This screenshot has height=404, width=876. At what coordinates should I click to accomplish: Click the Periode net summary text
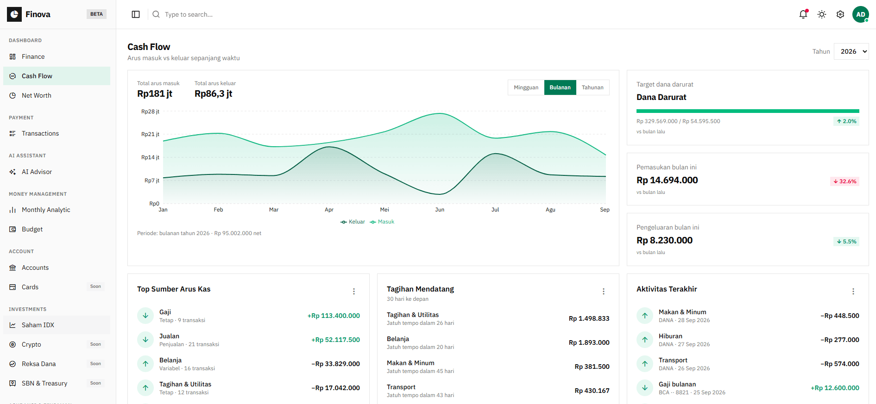coord(199,233)
